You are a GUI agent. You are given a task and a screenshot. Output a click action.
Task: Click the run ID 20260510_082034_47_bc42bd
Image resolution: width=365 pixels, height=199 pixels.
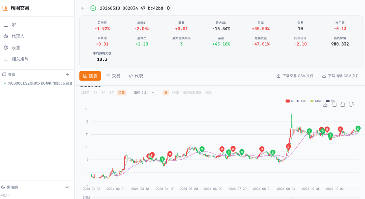[131, 8]
